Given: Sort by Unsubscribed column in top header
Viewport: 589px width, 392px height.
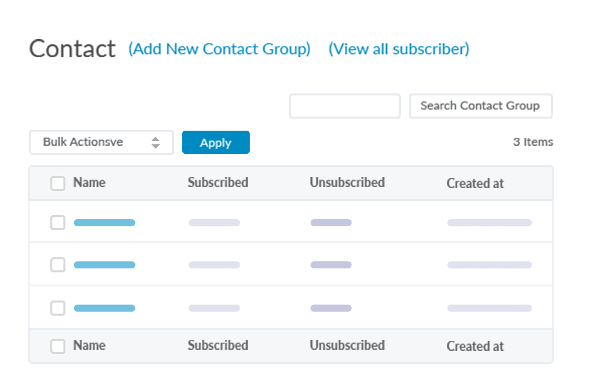Looking at the screenshot, I should pyautogui.click(x=347, y=182).
